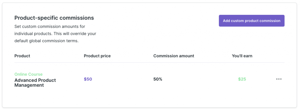Click the divider line below the column headers
Image resolution: width=300 pixels, height=111 pixels.
click(149, 62)
